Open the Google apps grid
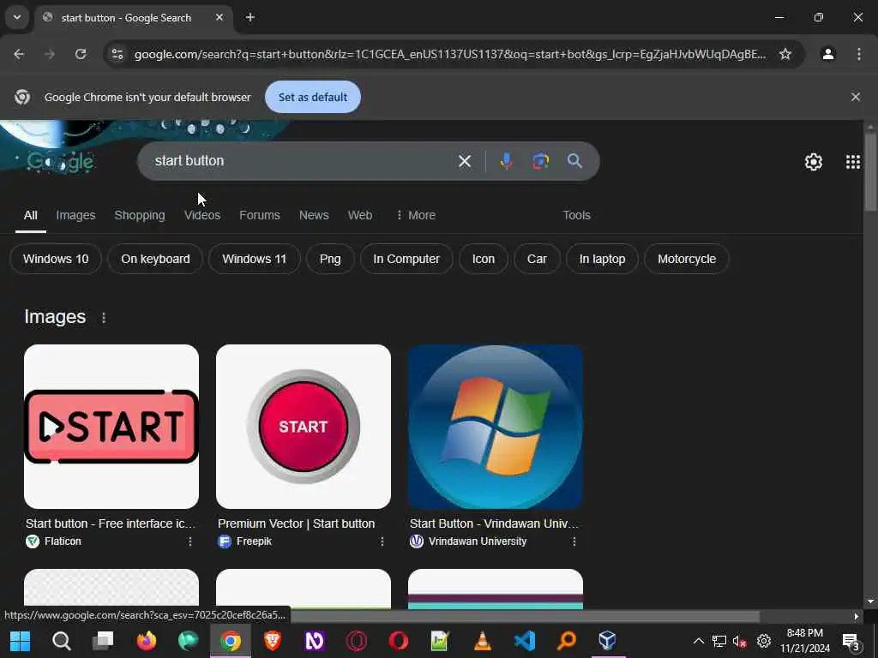878x658 pixels. coord(852,162)
